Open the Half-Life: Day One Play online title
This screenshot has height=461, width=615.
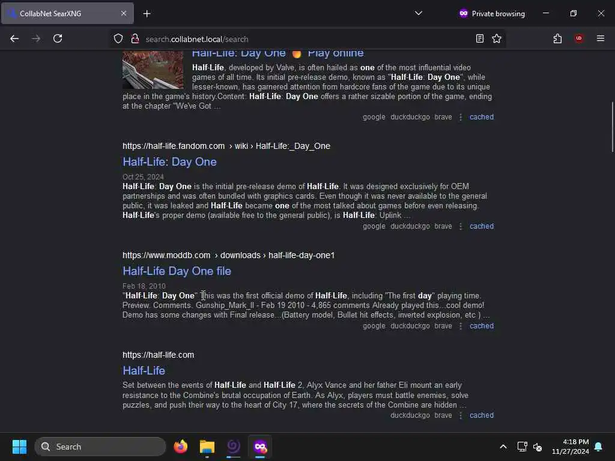[x=277, y=53]
